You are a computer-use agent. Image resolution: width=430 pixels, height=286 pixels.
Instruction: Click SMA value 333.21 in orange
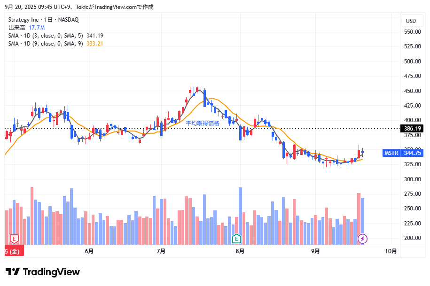(94, 44)
